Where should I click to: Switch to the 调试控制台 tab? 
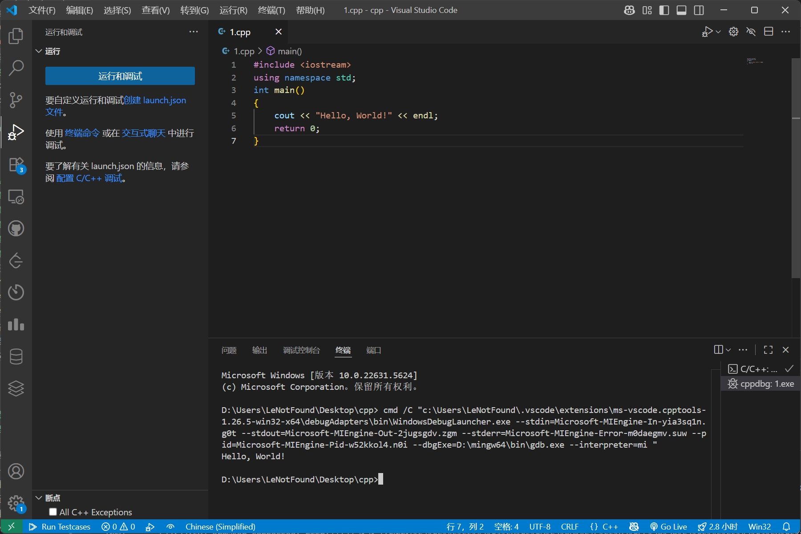[x=301, y=350]
